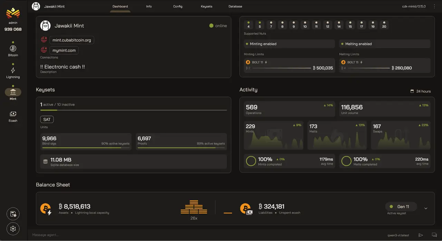Click Melts completed 100% ring
Image resolution: width=442 pixels, height=241 pixels.
346,161
